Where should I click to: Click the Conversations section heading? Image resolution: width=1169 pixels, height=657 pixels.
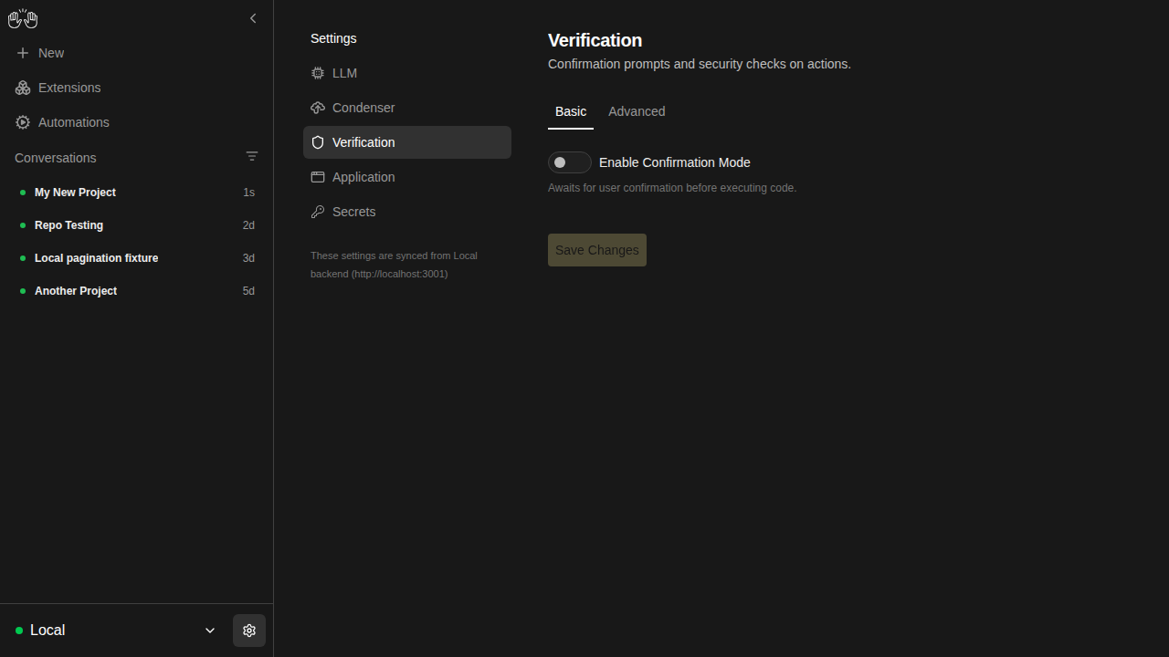55,158
